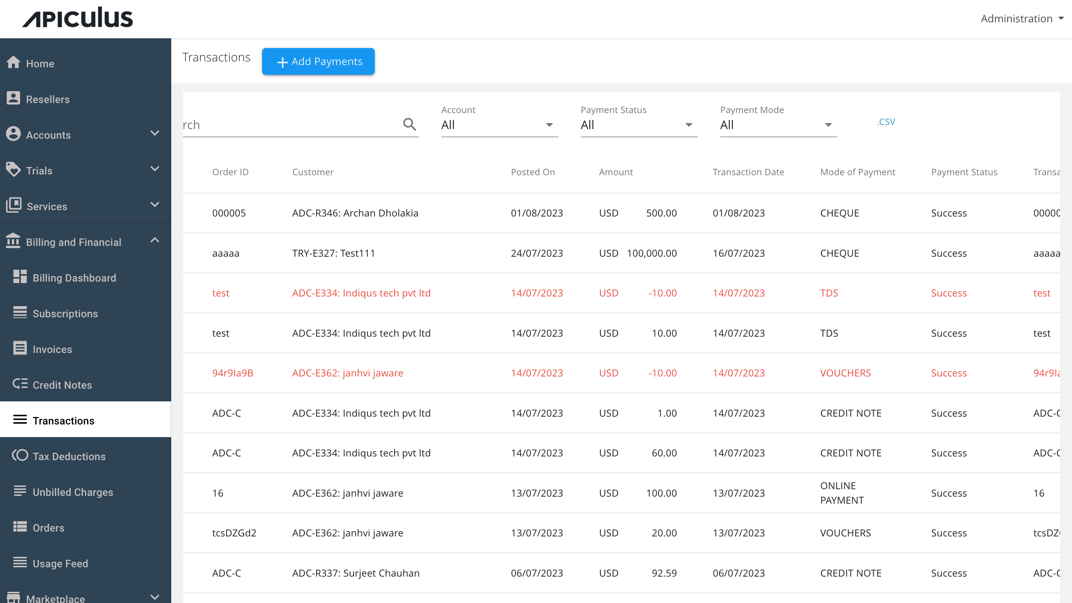Viewport: 1072px width, 603px height.
Task: Open Orders page
Action: click(x=85, y=527)
